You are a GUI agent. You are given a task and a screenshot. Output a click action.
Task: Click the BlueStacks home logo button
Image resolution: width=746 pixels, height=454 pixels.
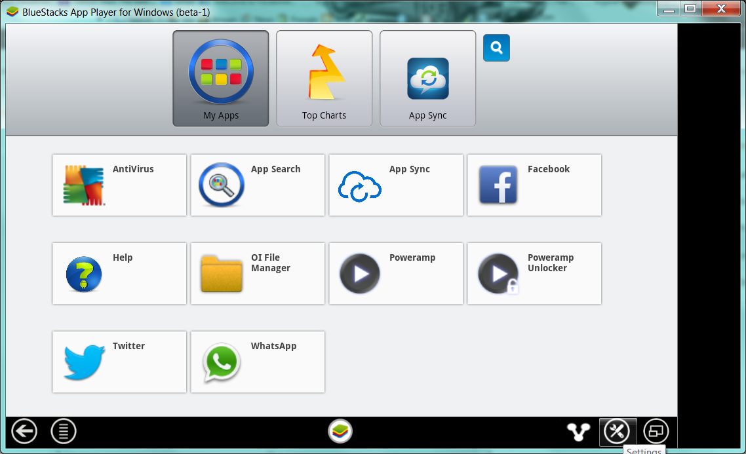[340, 431]
